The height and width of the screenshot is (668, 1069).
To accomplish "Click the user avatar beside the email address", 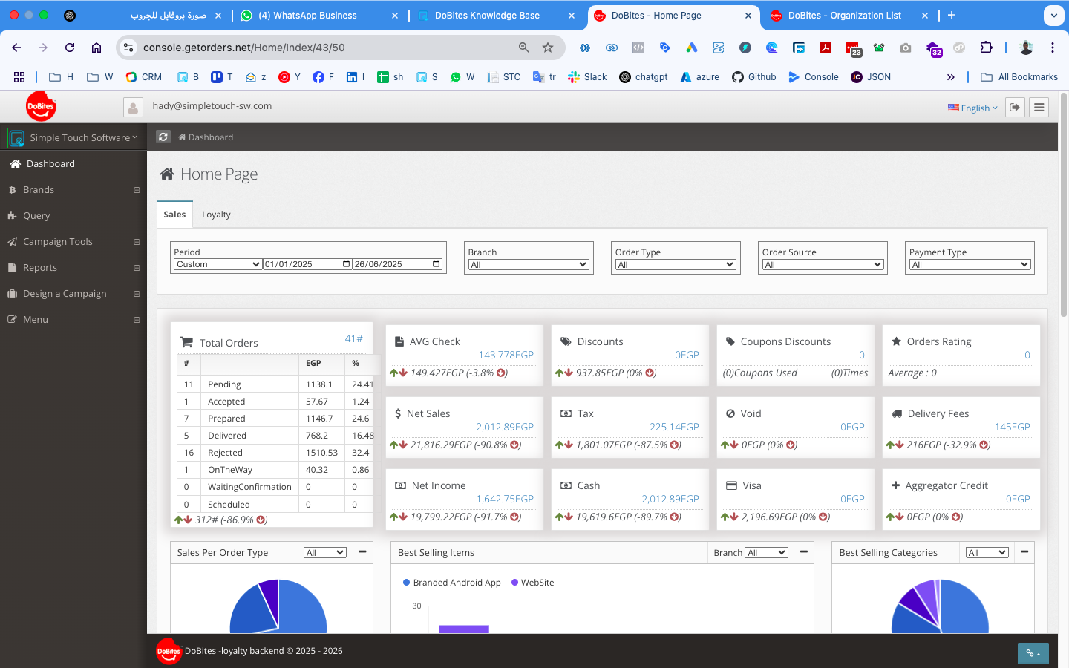I will click(133, 108).
